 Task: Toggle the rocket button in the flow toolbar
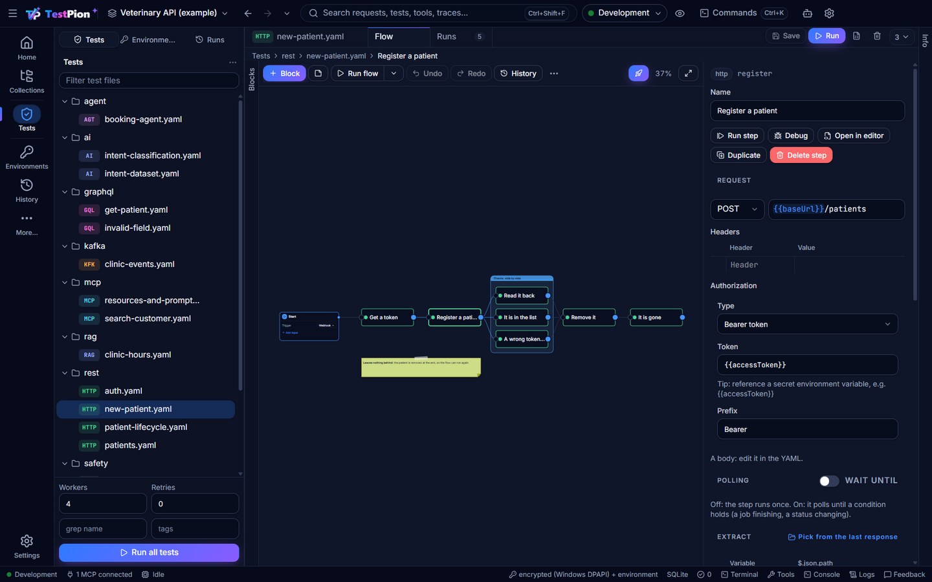638,73
